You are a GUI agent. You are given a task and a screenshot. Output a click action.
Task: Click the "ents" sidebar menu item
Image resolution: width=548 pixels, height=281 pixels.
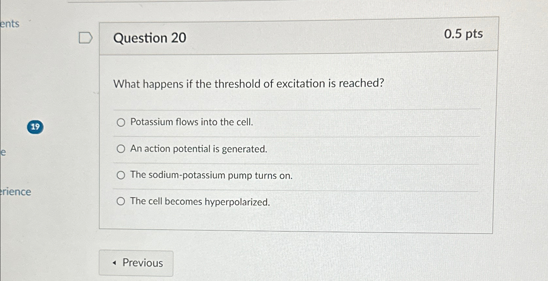coord(10,24)
